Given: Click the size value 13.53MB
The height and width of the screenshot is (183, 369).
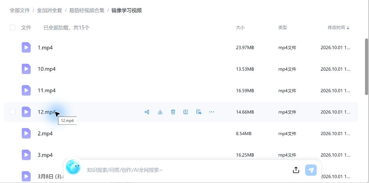Looking at the screenshot, I should click(245, 69).
